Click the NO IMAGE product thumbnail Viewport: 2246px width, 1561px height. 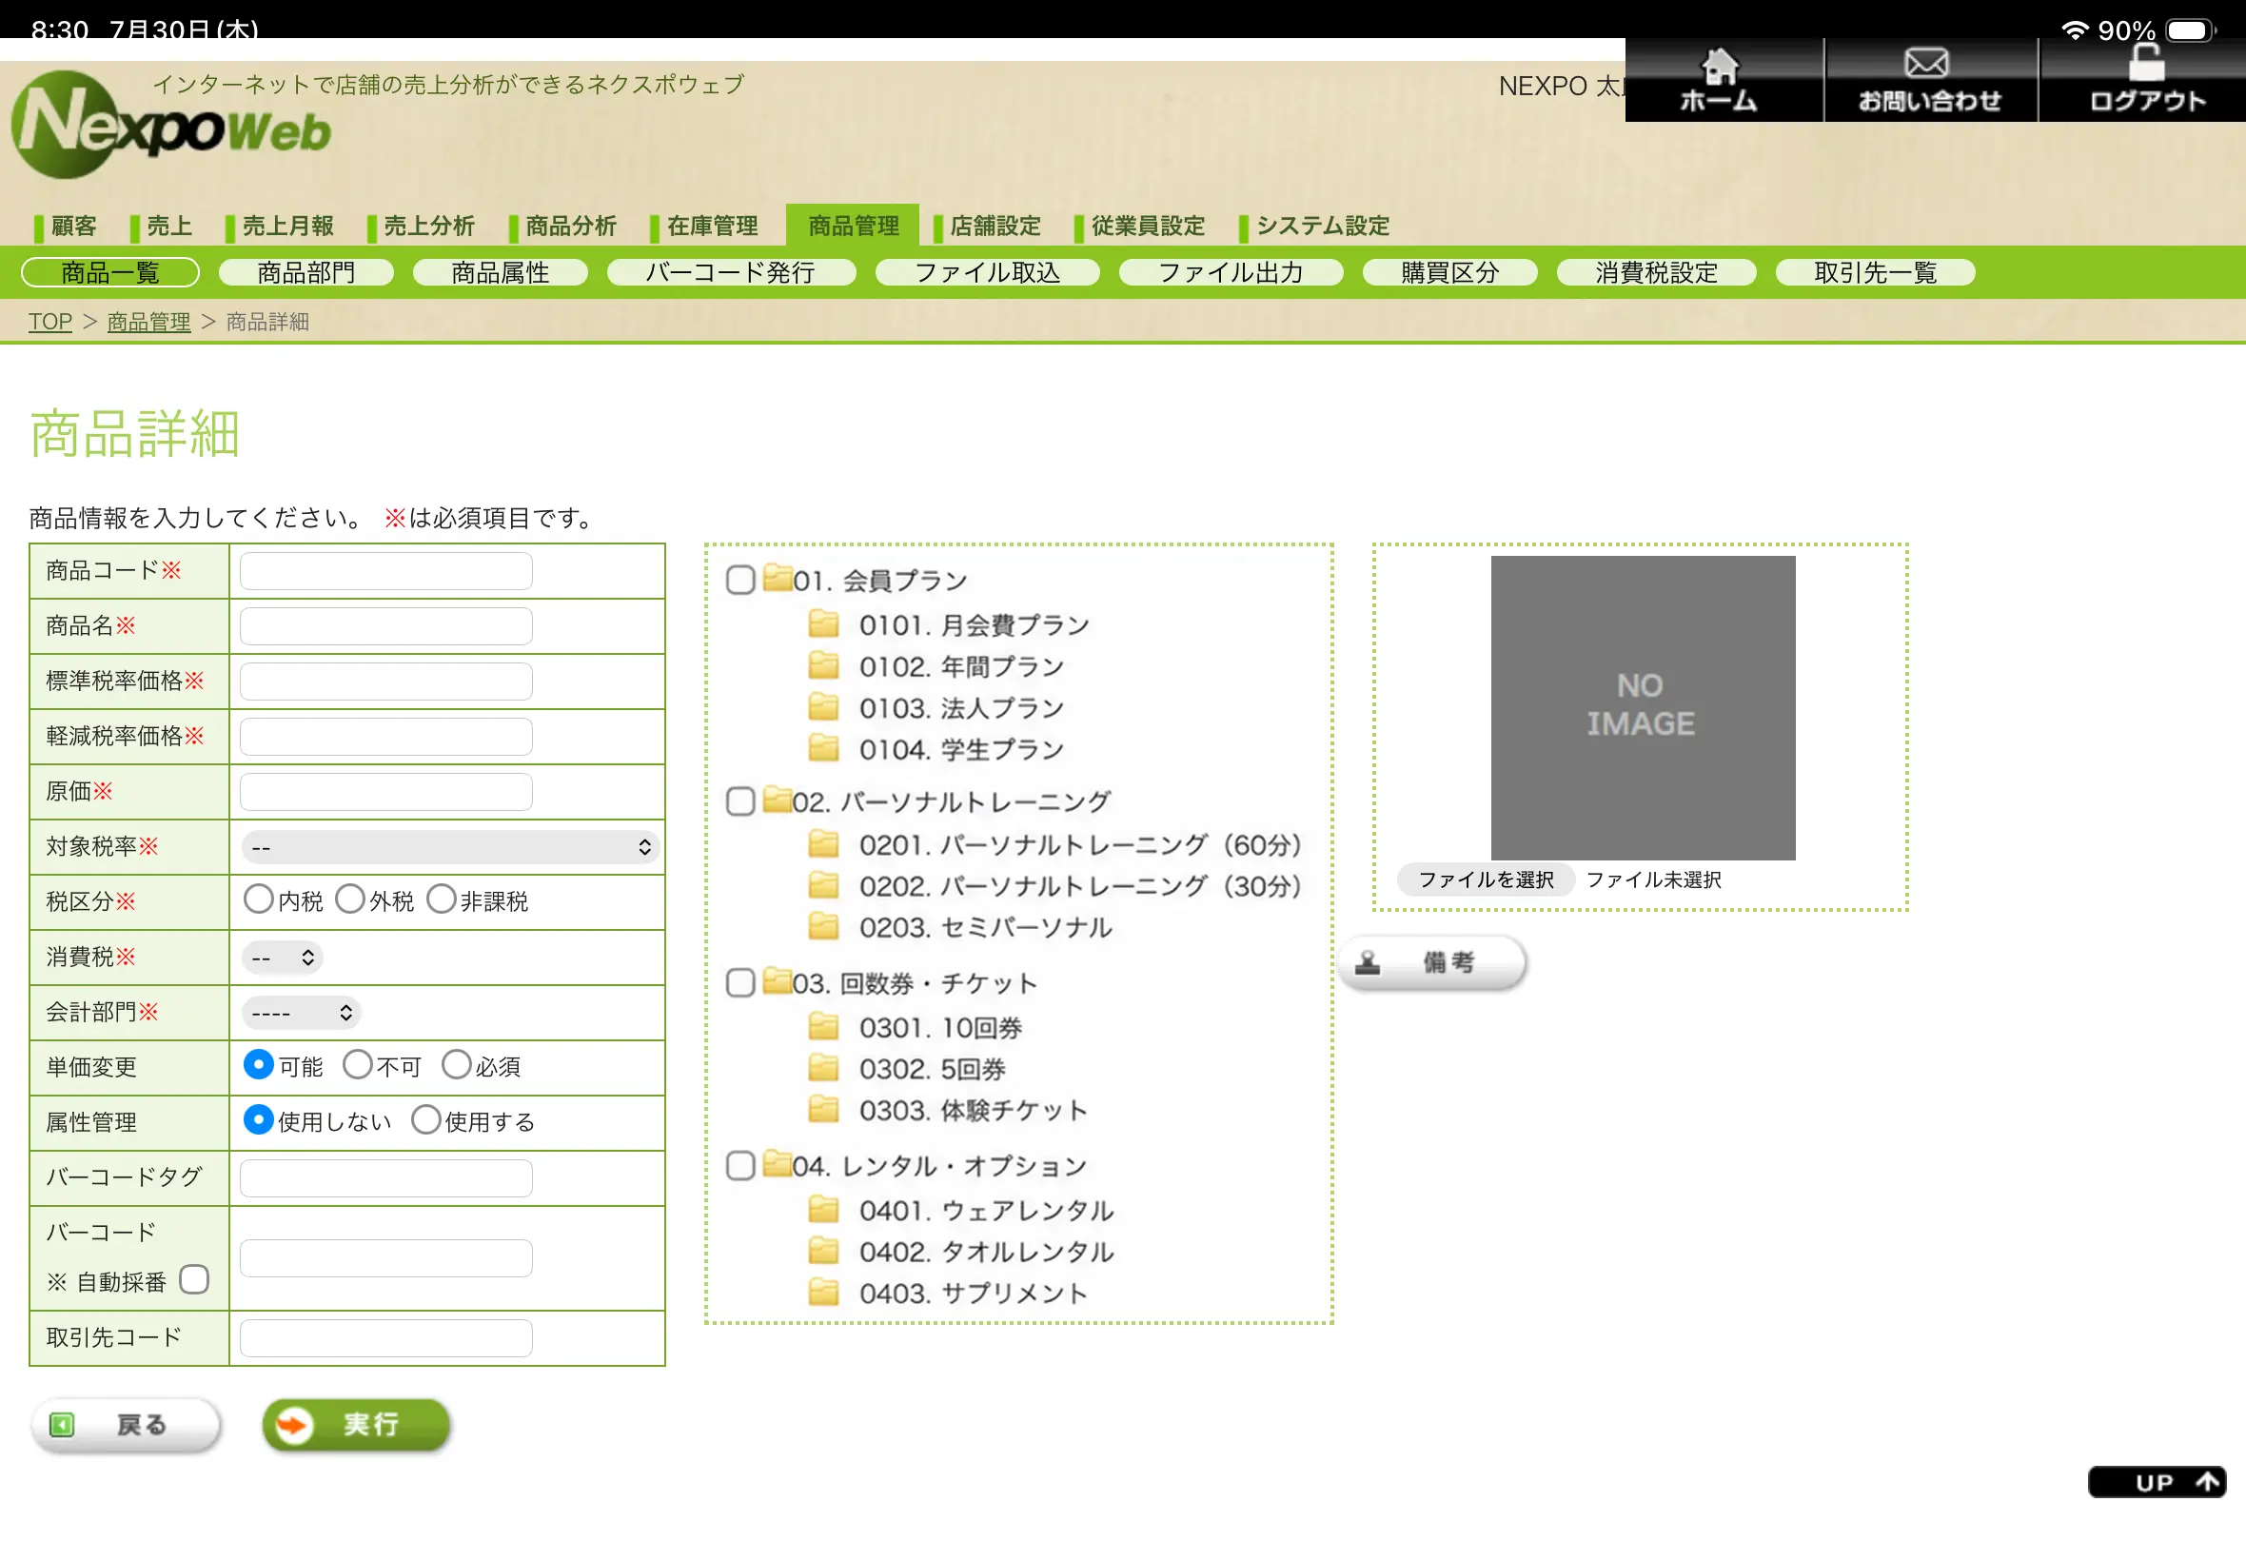click(1643, 708)
